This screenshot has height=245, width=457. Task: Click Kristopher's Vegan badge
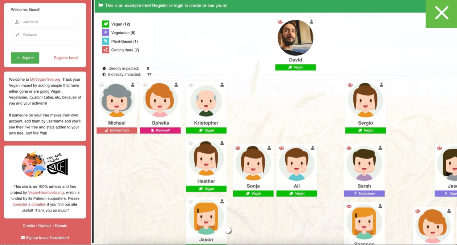click(206, 131)
